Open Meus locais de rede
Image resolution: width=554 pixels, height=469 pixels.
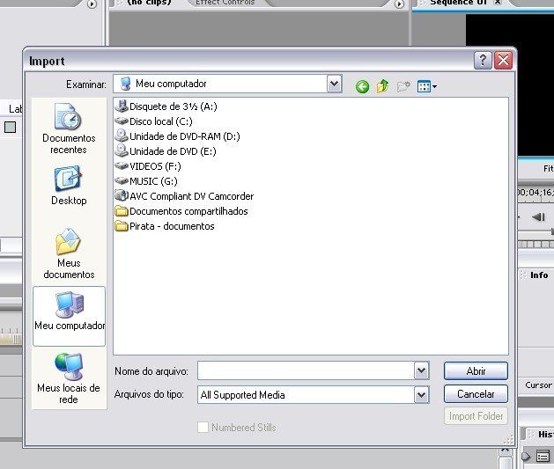pos(69,378)
